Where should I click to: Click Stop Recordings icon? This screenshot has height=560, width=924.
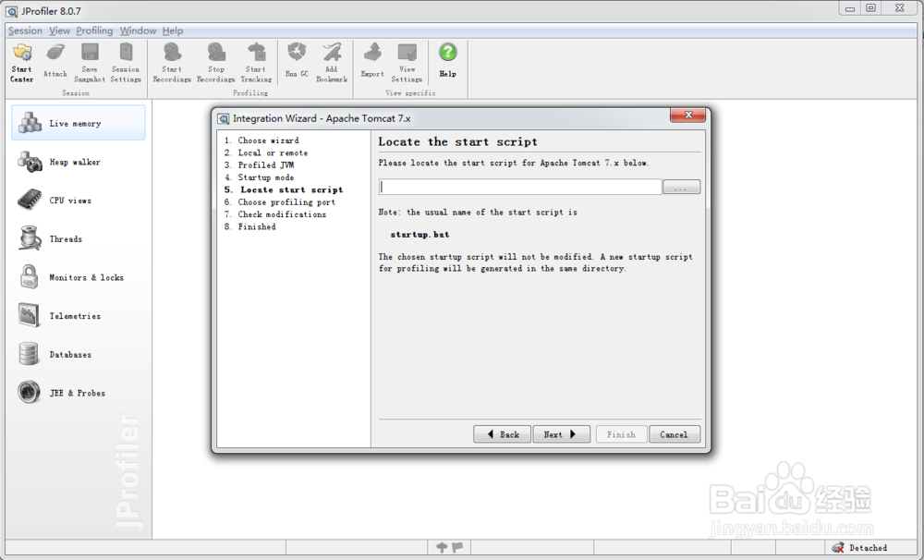[x=215, y=63]
